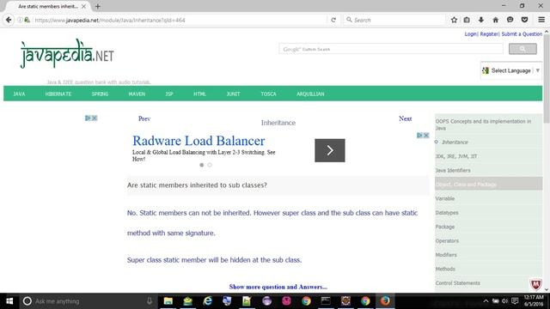The image size is (550, 309).
Task: Click the Login link
Action: click(470, 34)
